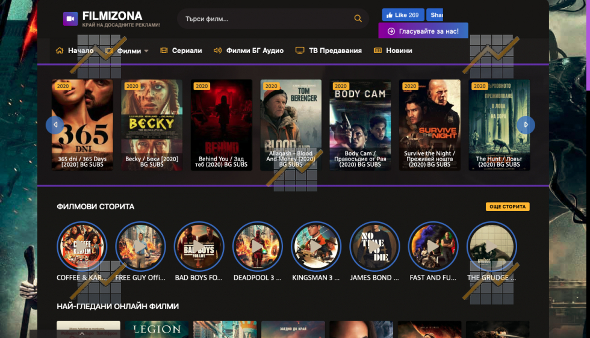This screenshot has height=338, width=590.
Task: Open the Сериали menu item
Action: tap(187, 51)
